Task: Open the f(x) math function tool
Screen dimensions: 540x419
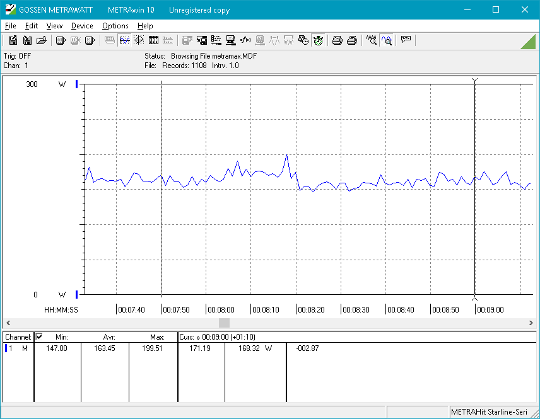Action: pos(245,40)
